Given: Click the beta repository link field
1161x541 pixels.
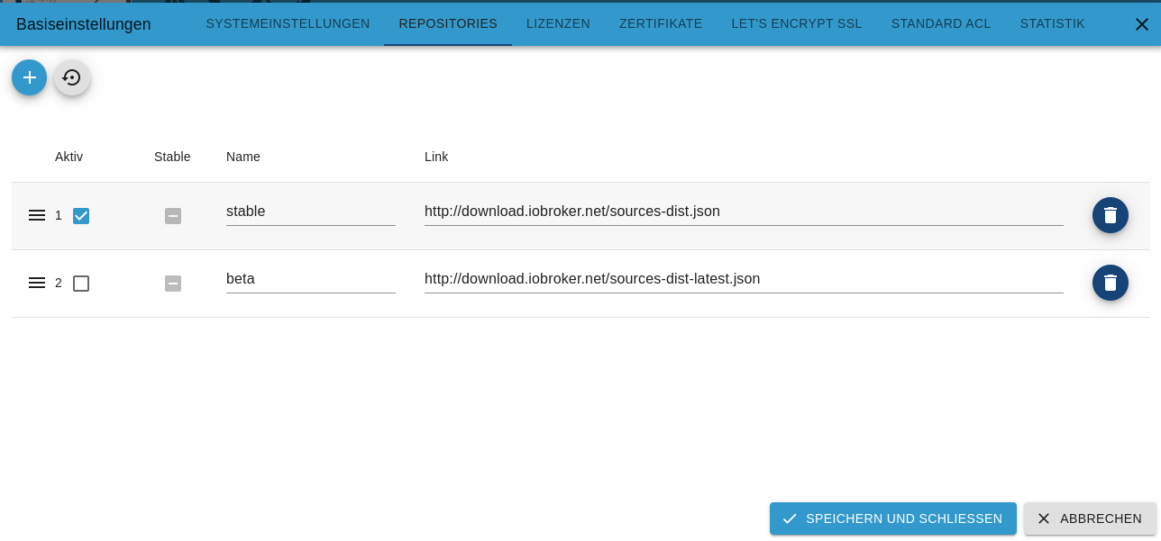Looking at the screenshot, I should [744, 279].
